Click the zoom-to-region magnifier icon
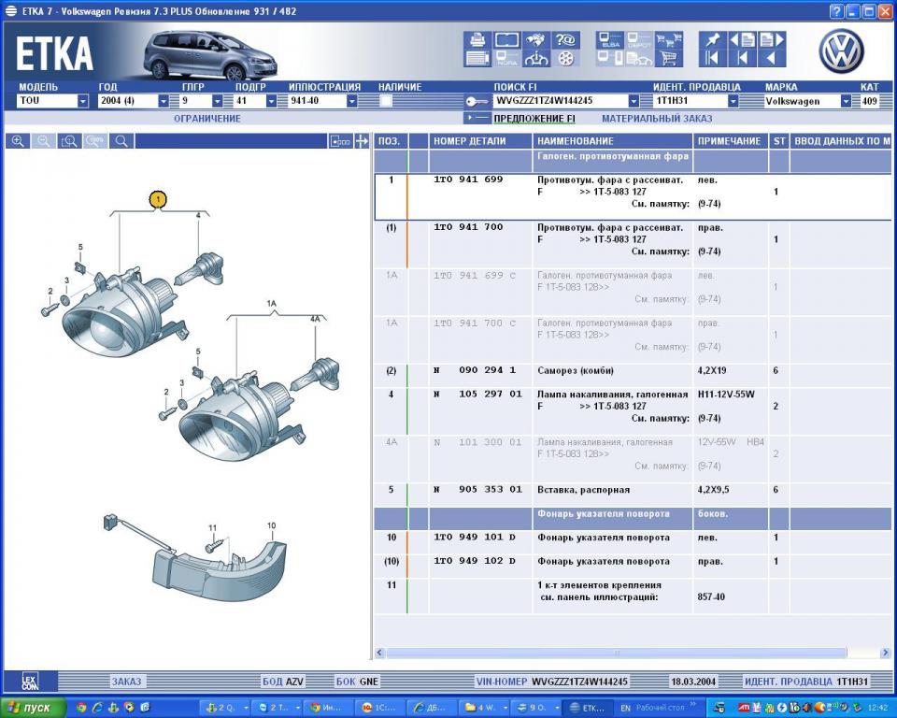The image size is (897, 718). point(69,141)
